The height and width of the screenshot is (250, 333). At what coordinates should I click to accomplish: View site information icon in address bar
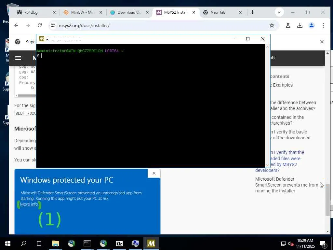pyautogui.click(x=53, y=25)
